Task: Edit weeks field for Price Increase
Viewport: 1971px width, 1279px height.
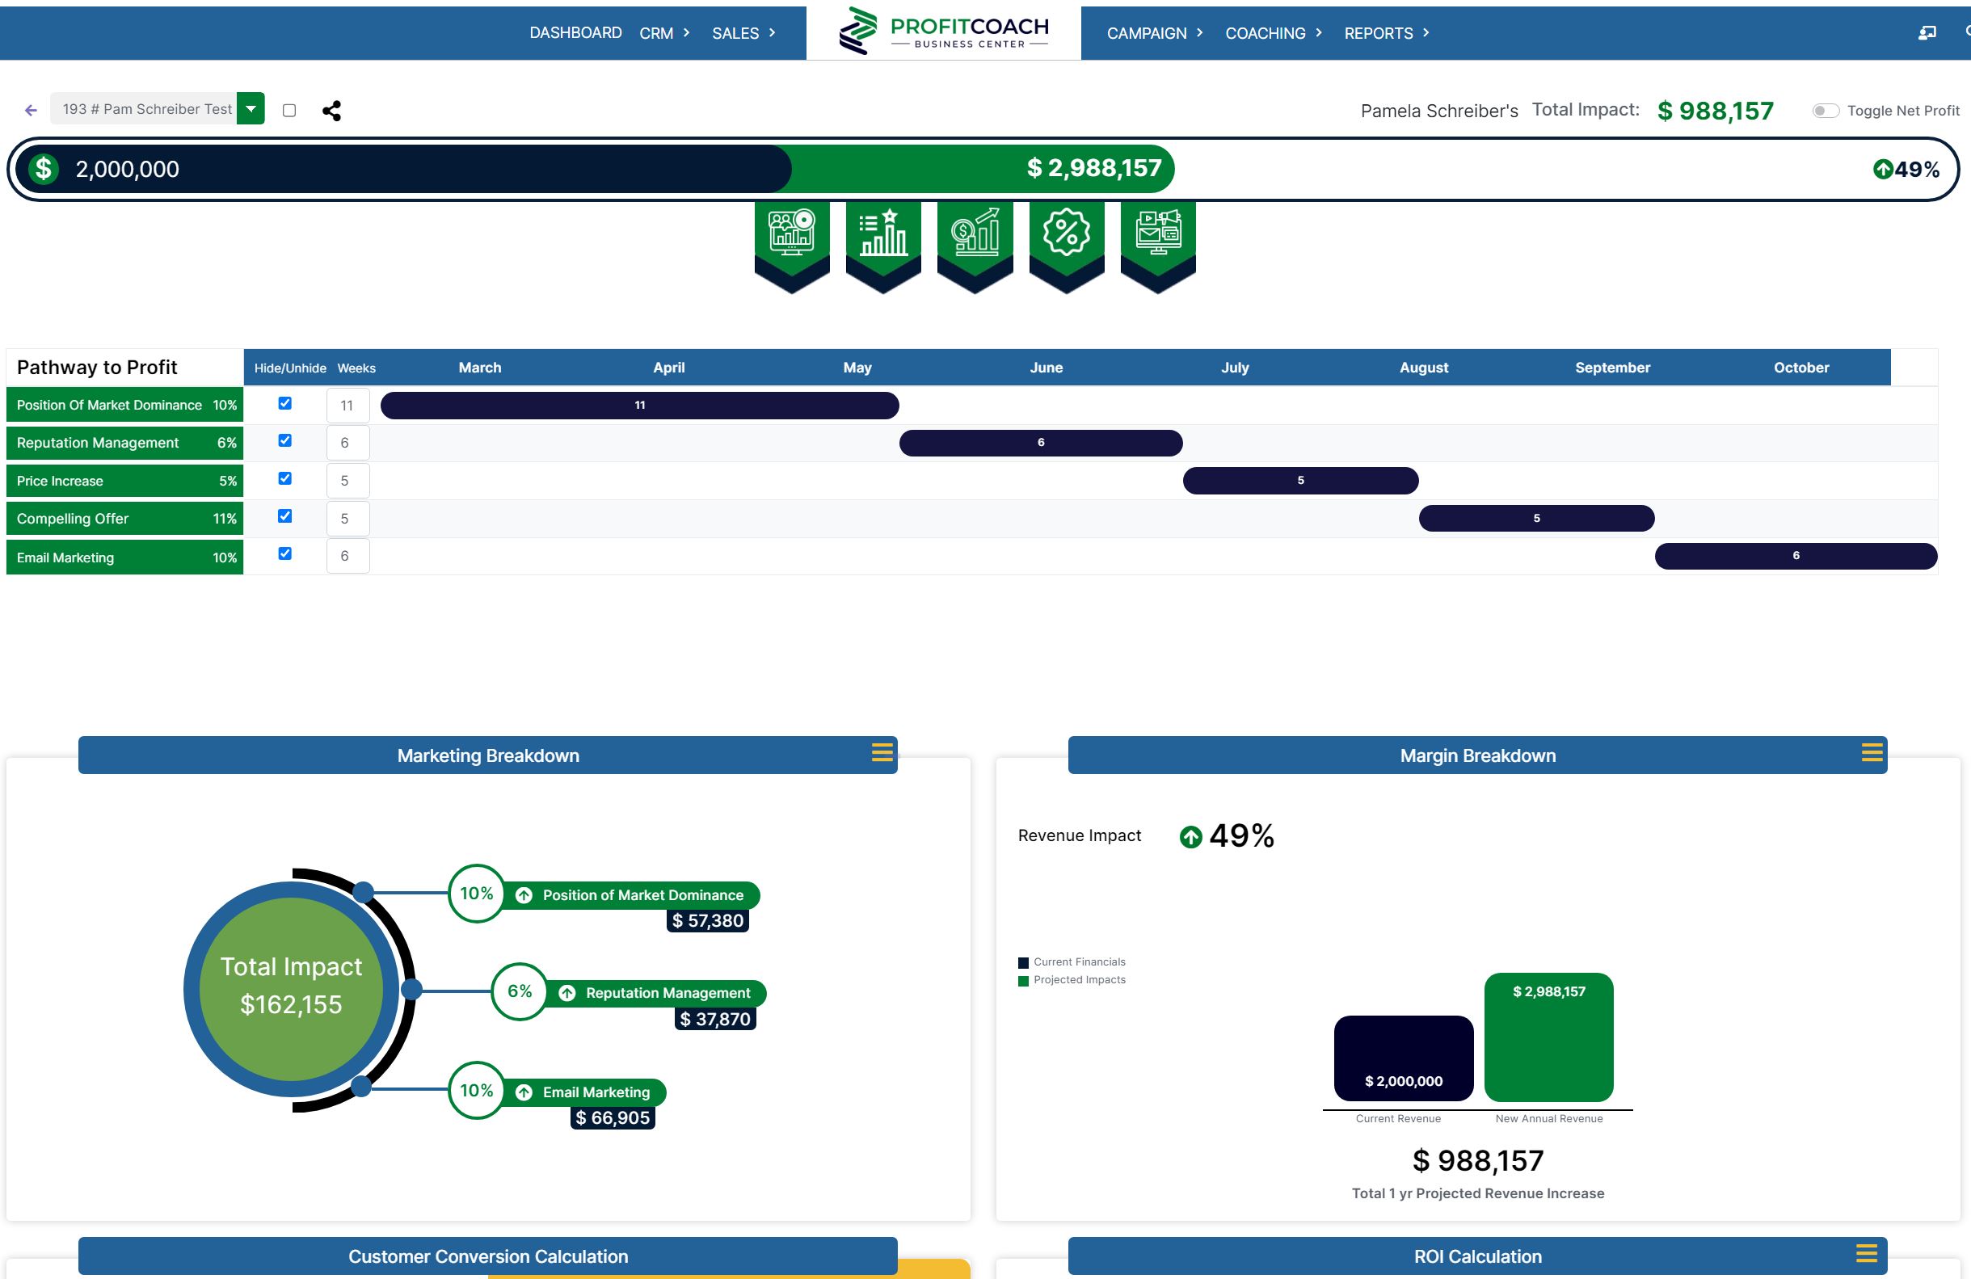Action: tap(347, 481)
